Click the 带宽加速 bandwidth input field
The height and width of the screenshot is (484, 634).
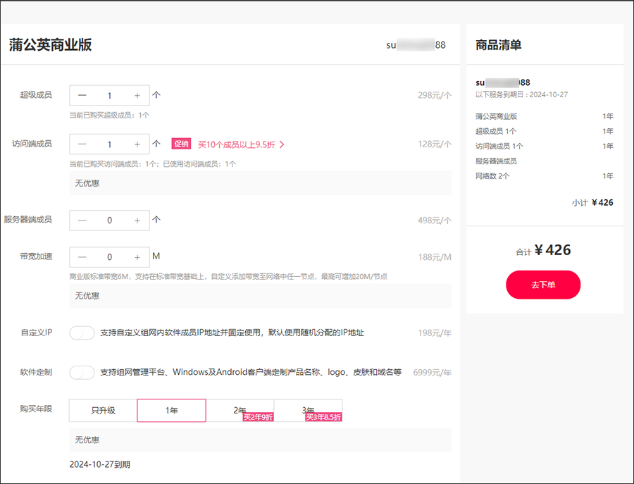[110, 257]
